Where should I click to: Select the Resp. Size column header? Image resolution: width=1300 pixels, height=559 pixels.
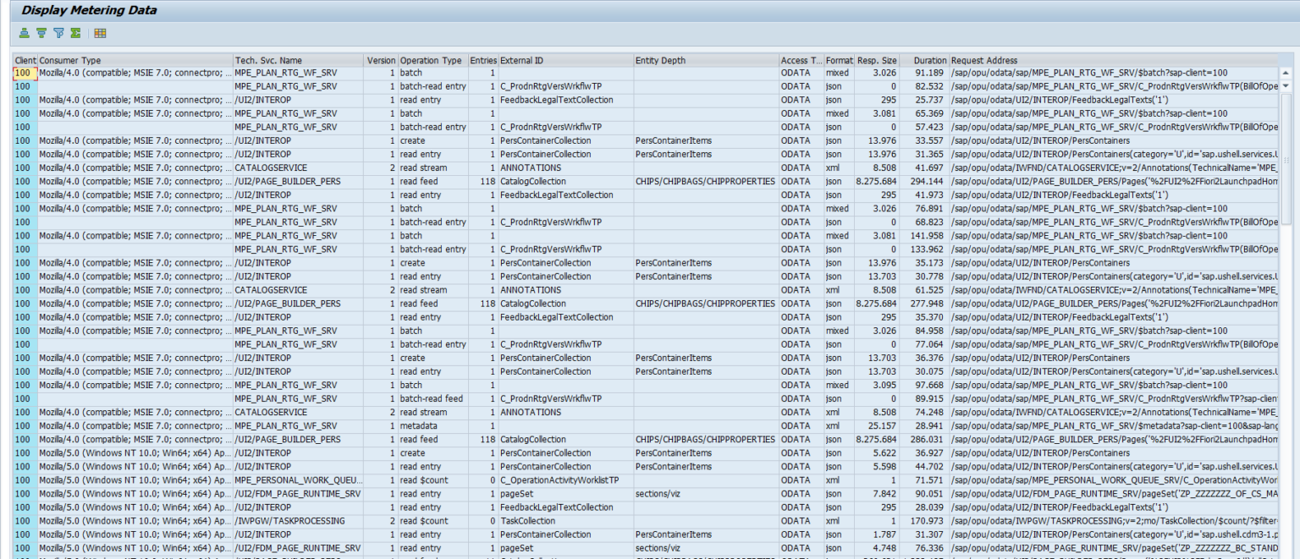click(x=877, y=61)
